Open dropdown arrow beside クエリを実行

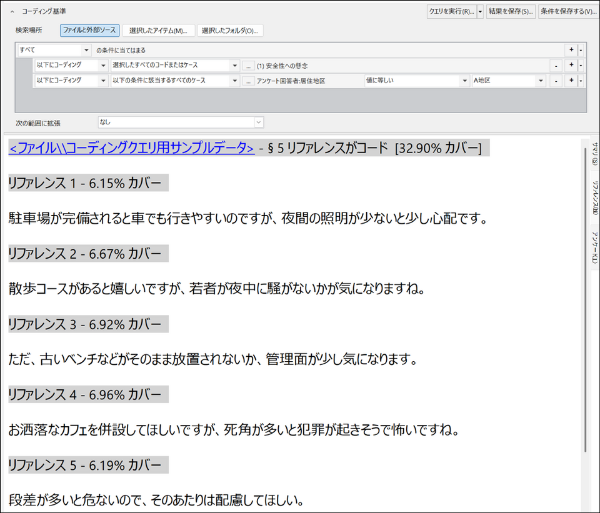coord(480,11)
